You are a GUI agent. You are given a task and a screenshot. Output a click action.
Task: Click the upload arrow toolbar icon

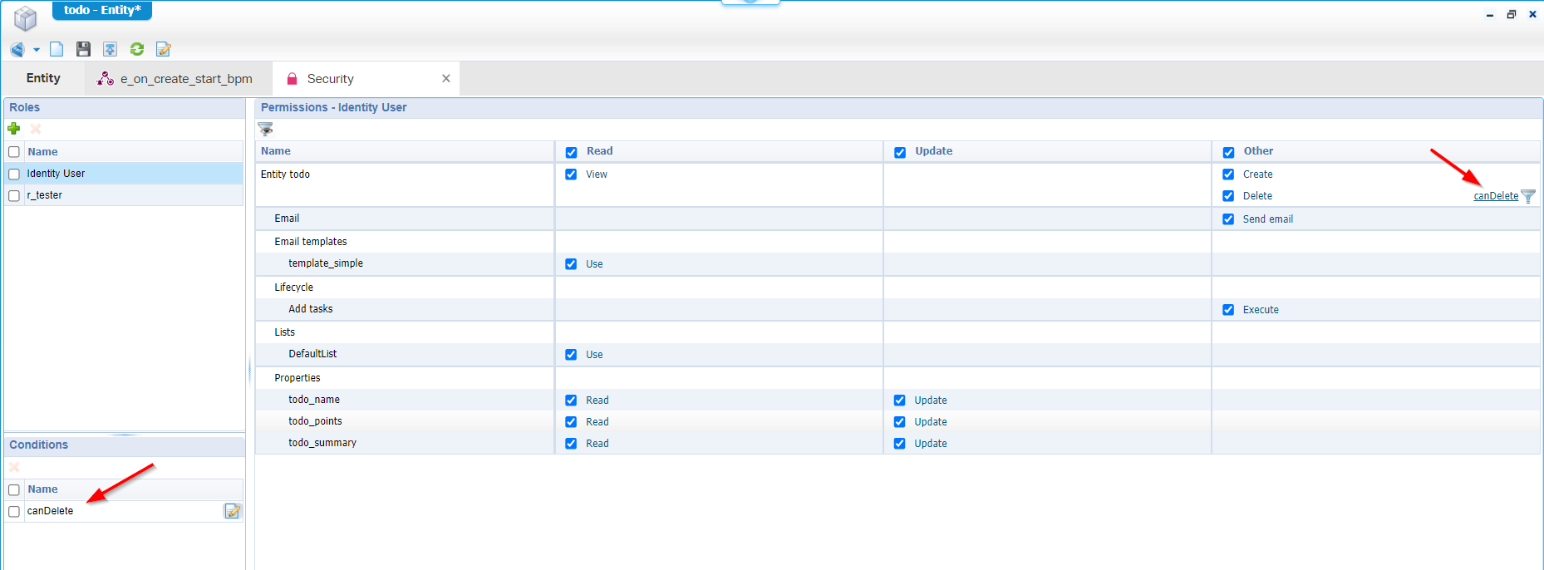(x=110, y=50)
